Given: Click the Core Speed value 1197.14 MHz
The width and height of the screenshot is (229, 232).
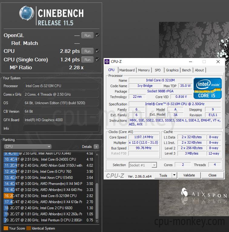Looking at the screenshot, I should click(x=144, y=137).
